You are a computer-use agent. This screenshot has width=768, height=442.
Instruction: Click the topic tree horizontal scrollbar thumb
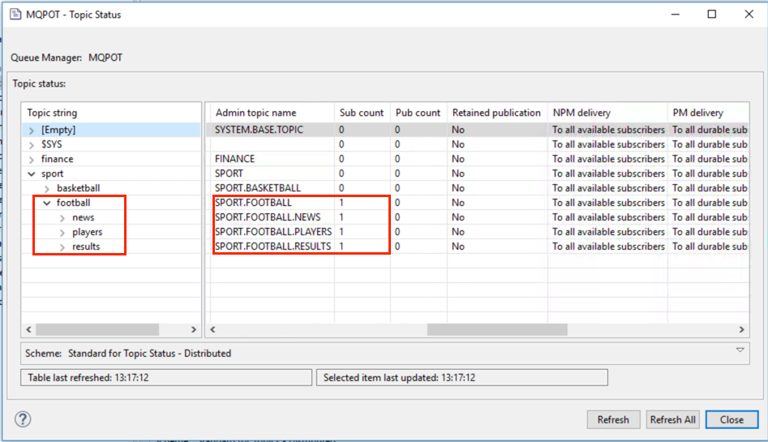tap(97, 330)
